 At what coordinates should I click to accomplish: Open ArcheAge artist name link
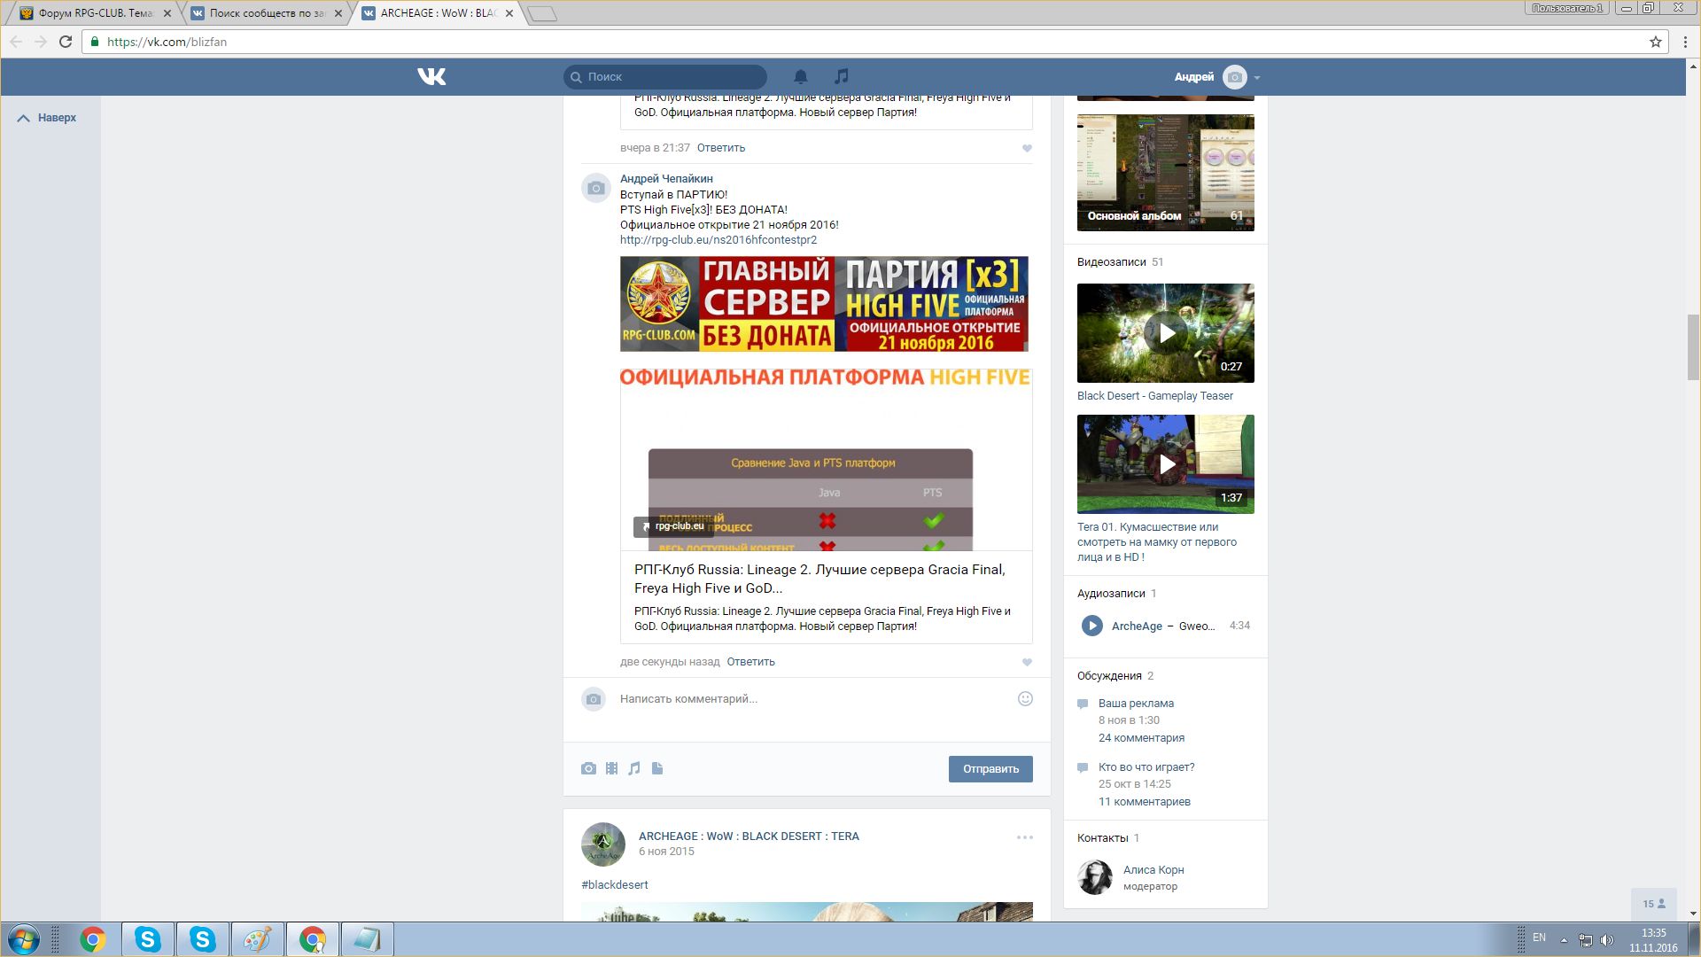pyautogui.click(x=1137, y=626)
